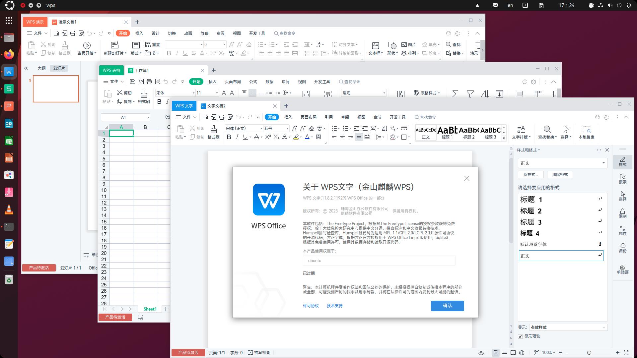Click the AutoSum sigma icon in Spreadsheet

[x=455, y=94]
